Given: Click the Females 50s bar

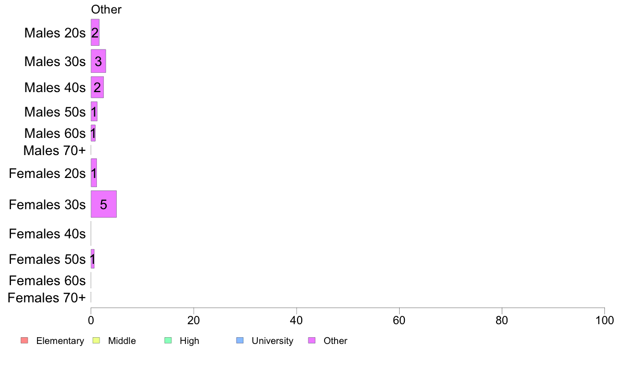Looking at the screenshot, I should [x=93, y=259].
